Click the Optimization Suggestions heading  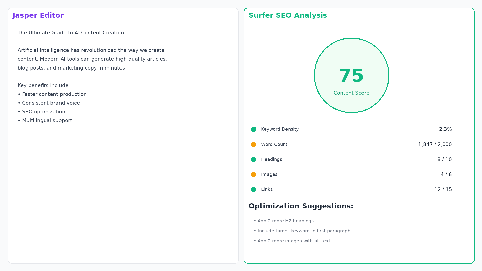[x=301, y=206]
